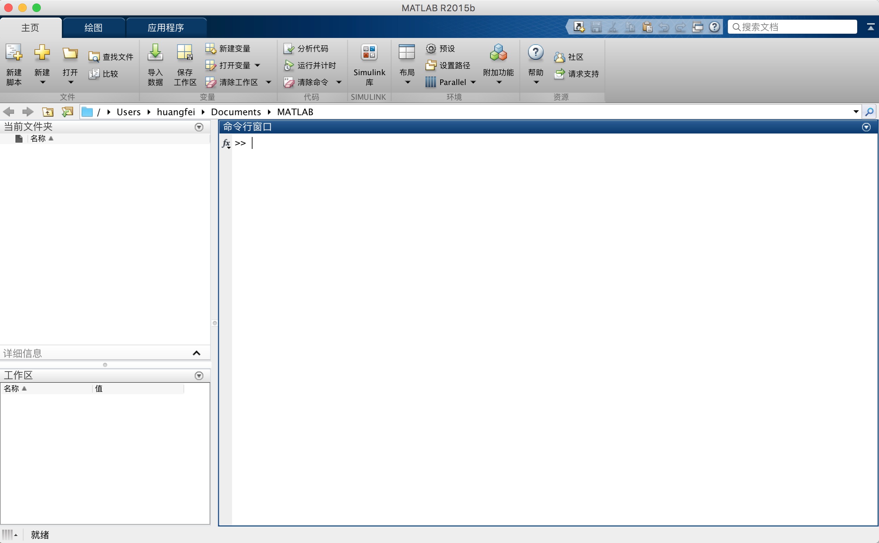Click 打开变量 button
This screenshot has width=879, height=543.
tap(228, 65)
